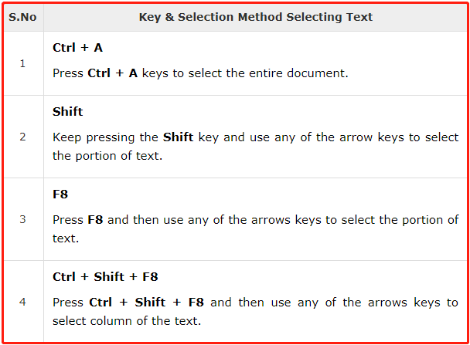Image resolution: width=470 pixels, height=345 pixels.
Task: Select the row number 1 cell
Action: (x=22, y=63)
